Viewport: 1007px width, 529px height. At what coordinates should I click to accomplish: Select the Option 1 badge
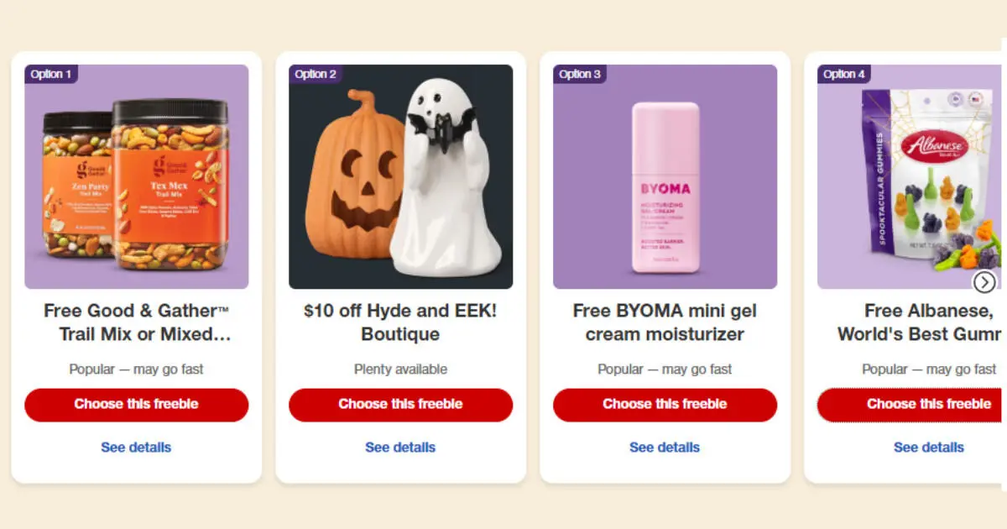click(x=51, y=74)
